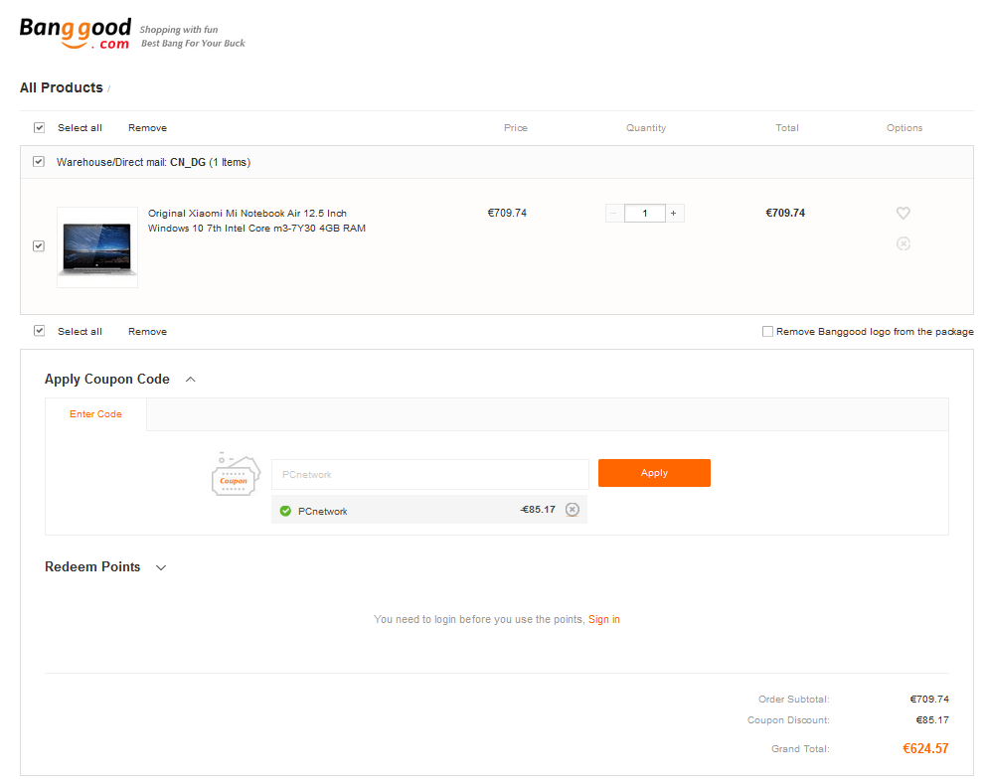The image size is (985, 783).
Task: Open the Sign in link for points
Action: point(603,619)
